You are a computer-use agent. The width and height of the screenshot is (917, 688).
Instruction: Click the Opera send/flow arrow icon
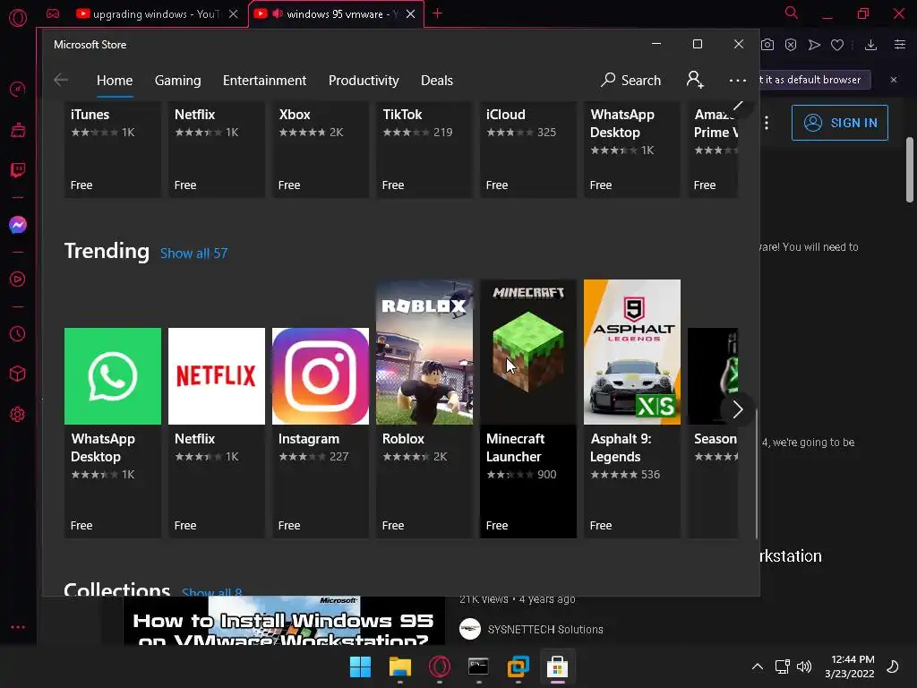coord(814,45)
